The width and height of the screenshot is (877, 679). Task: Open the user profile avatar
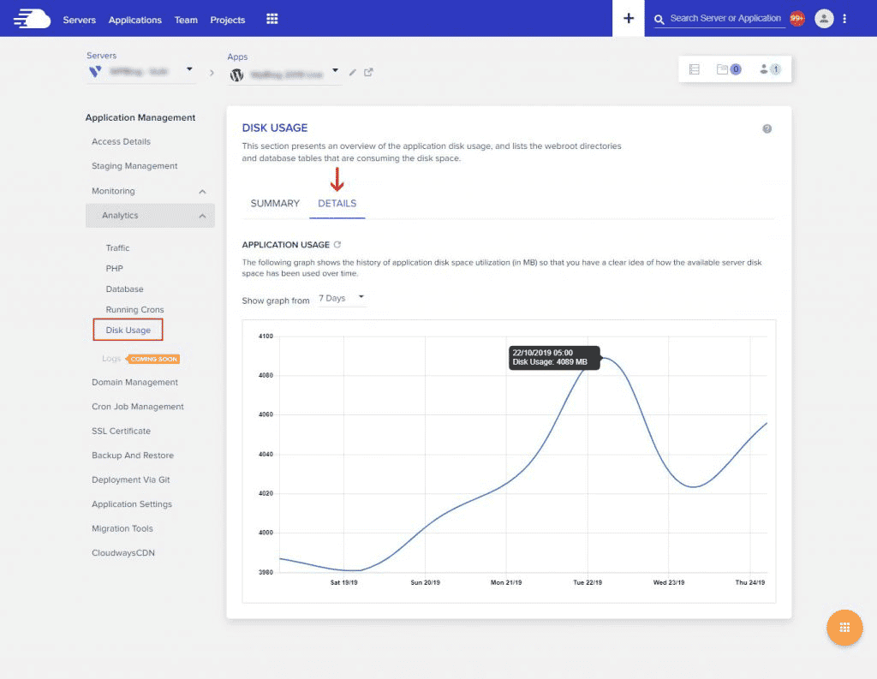click(823, 19)
